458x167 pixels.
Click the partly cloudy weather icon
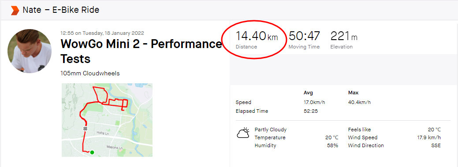click(x=243, y=133)
